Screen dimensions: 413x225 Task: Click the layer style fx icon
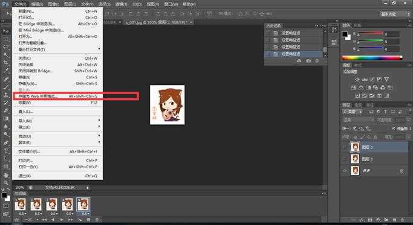point(362,220)
